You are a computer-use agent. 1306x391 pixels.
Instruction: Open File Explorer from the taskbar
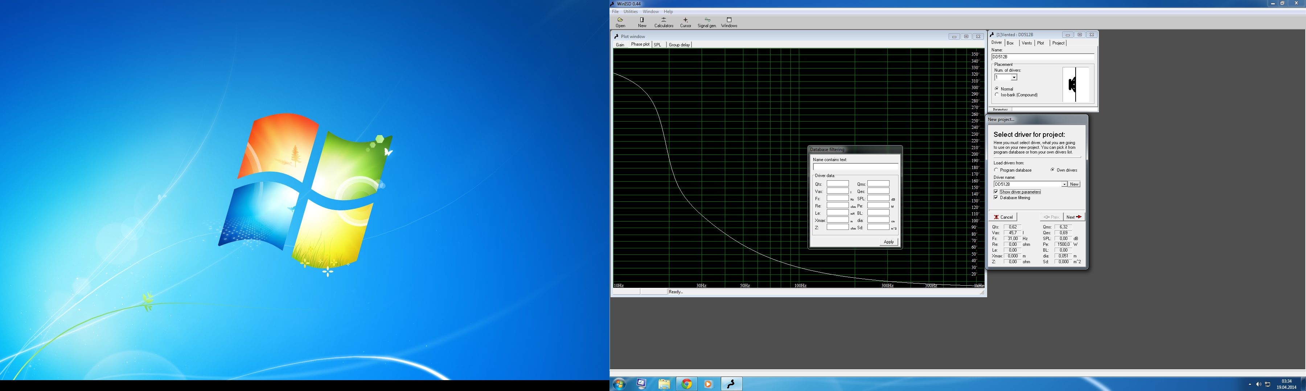pos(664,384)
